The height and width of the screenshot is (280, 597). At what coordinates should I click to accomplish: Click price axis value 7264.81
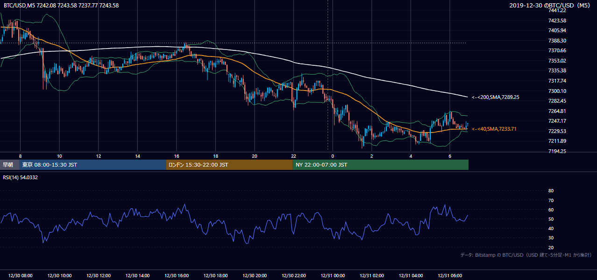[557, 111]
